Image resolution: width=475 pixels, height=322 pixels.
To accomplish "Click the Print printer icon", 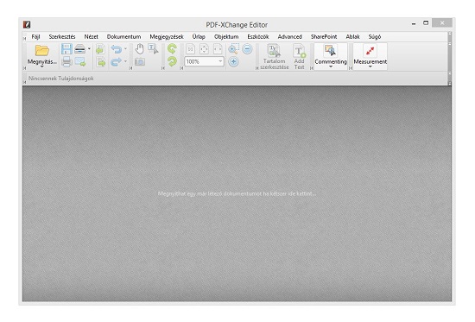I will (66, 62).
